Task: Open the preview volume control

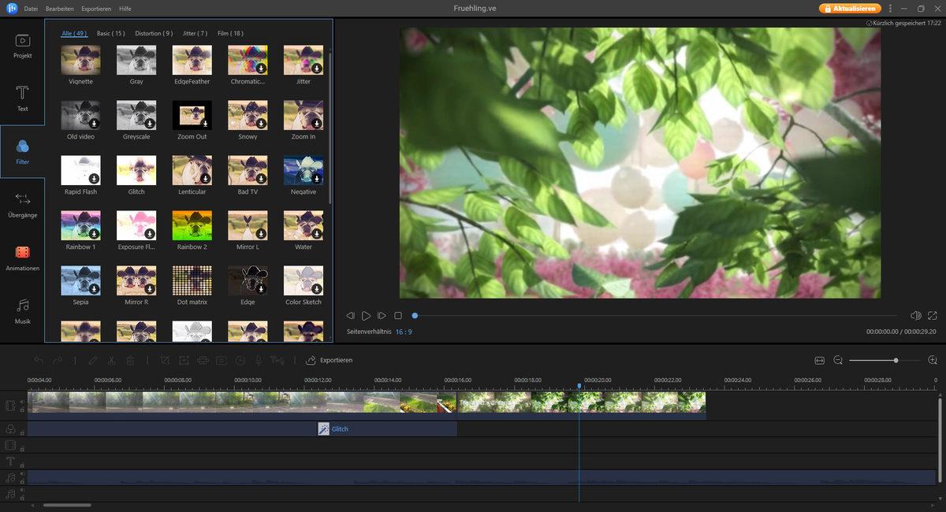Action: [x=915, y=315]
